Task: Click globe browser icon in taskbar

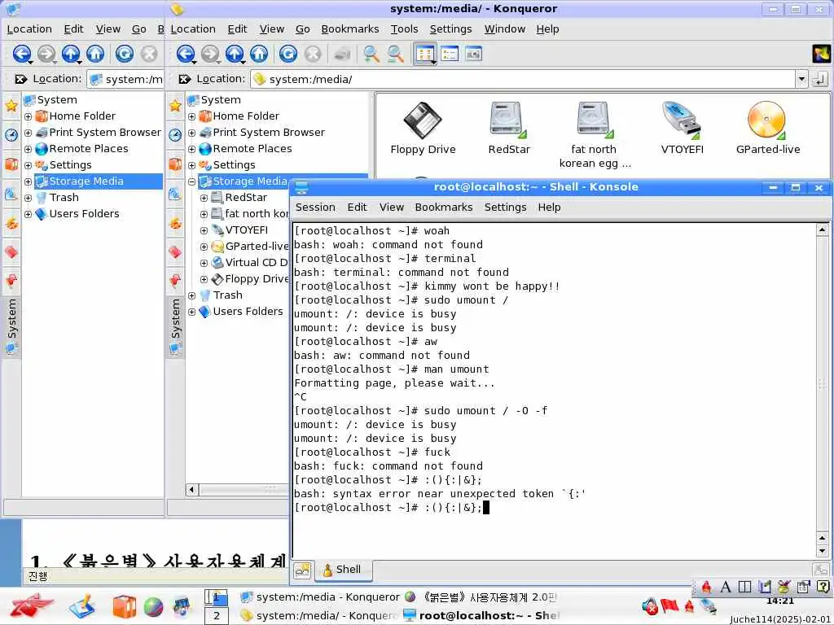Action: tap(153, 607)
